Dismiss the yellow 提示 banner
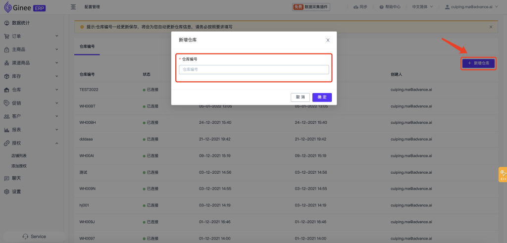 tap(491, 27)
